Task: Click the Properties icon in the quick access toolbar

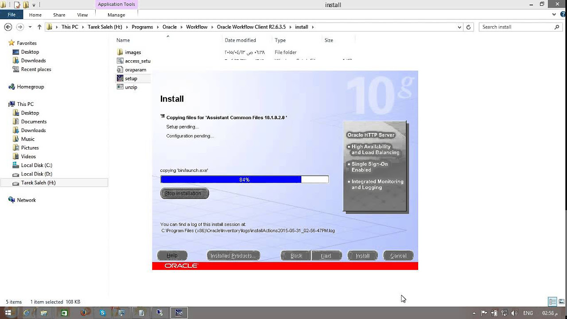Action: (x=16, y=5)
